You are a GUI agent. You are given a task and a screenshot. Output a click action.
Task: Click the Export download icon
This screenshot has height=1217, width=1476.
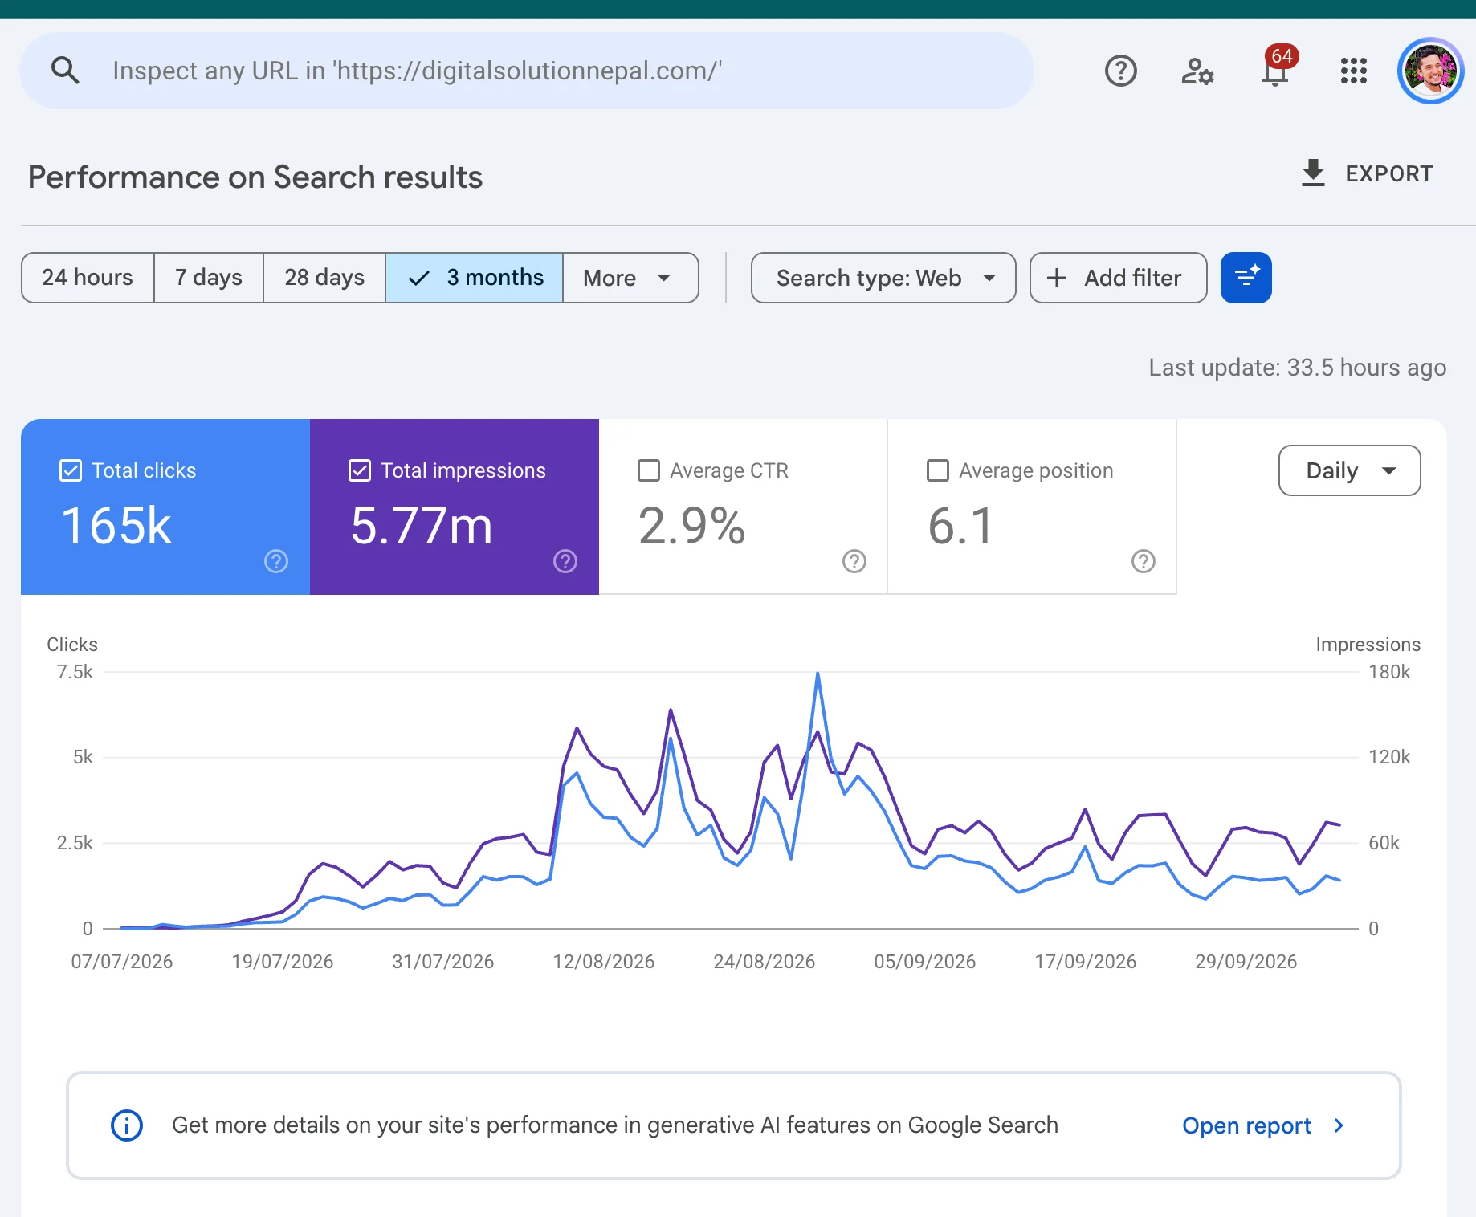(1313, 173)
